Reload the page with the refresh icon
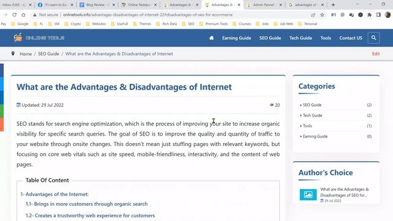This screenshot has width=393, height=221. (14, 15)
